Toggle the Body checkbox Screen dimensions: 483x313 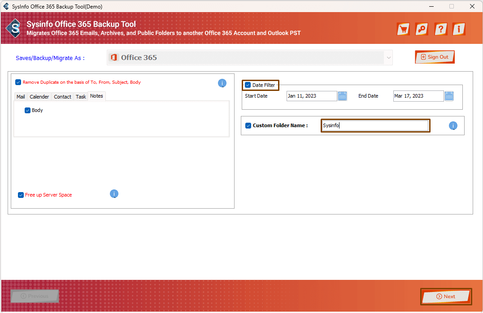click(x=27, y=110)
